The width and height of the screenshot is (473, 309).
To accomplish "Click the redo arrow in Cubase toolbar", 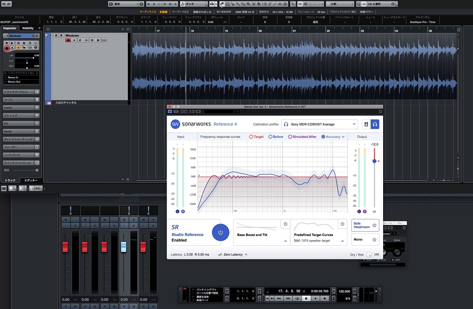I will (9, 4).
